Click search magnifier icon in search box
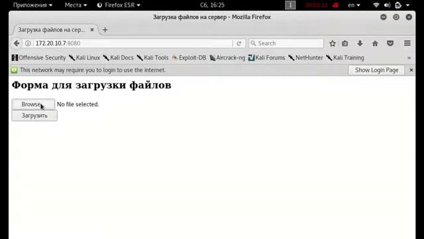The image size is (424, 239). [x=253, y=43]
